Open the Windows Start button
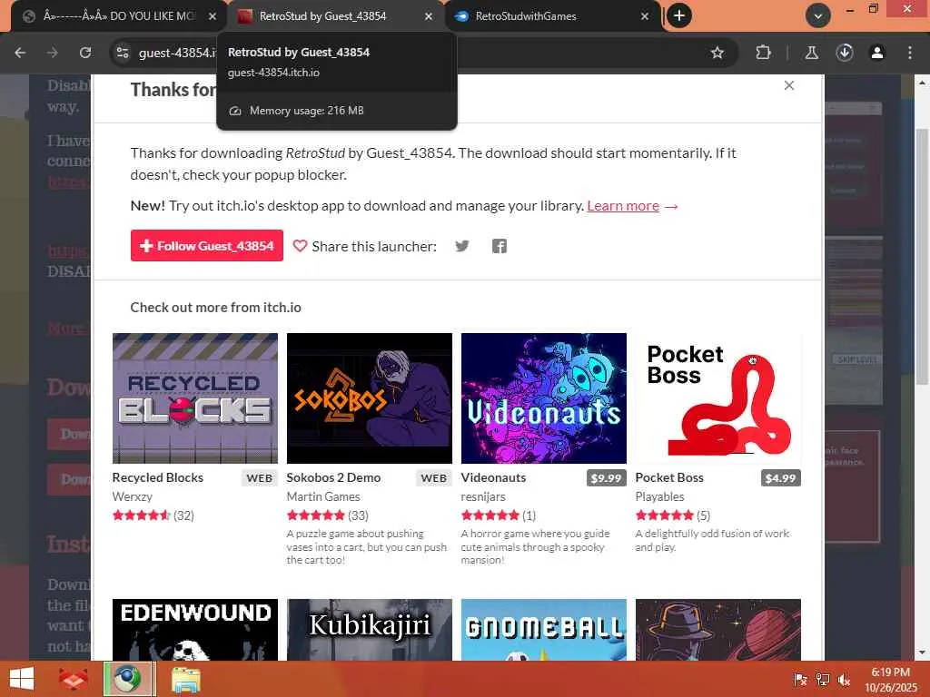Viewport: 930px width, 697px height. coord(22,679)
